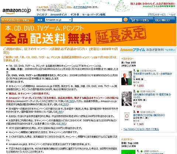The image size is (177, 154).
Task: Open second bestseller manga cover thumbnail
Action: (126, 98)
